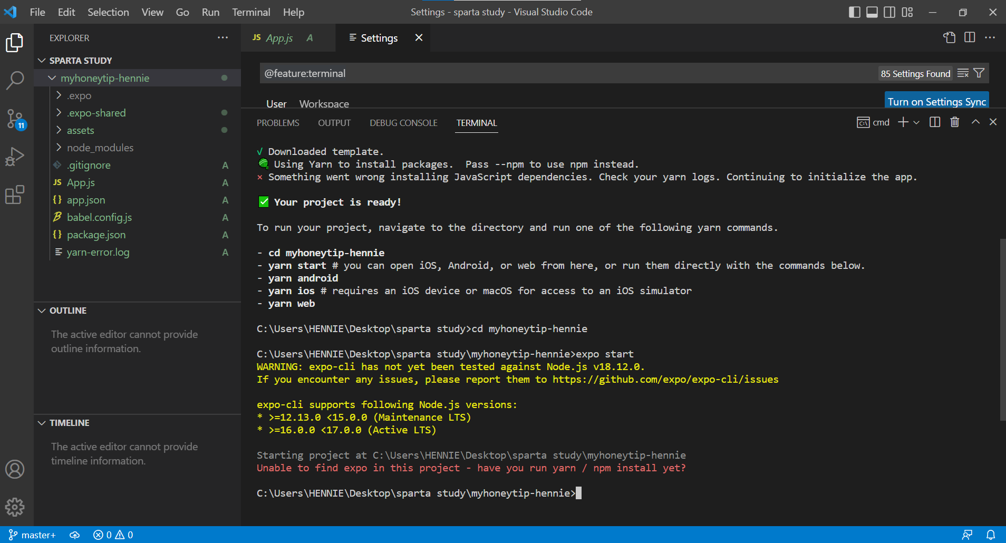Close the Settings tab
The height and width of the screenshot is (543, 1006).
419,37
